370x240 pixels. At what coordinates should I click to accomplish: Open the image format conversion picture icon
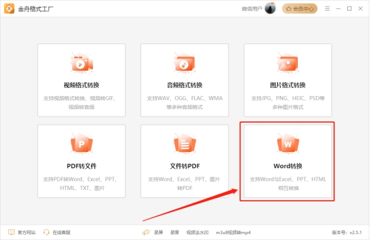point(288,63)
